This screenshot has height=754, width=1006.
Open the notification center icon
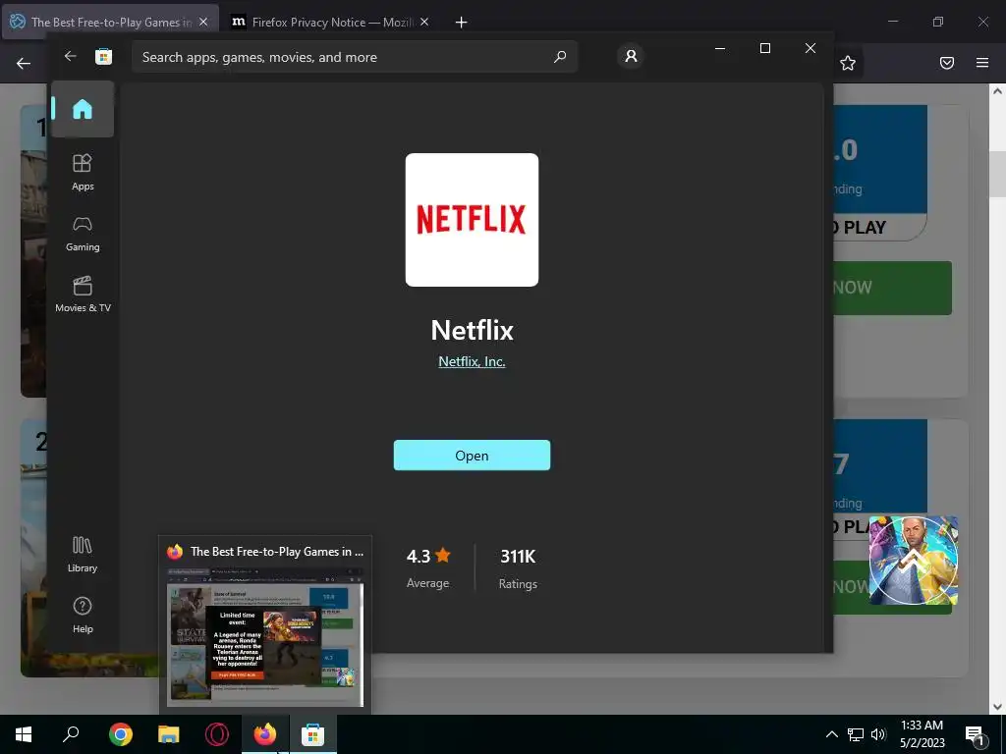[x=975, y=735]
